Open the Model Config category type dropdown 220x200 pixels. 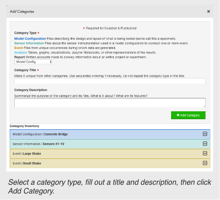[33, 62]
